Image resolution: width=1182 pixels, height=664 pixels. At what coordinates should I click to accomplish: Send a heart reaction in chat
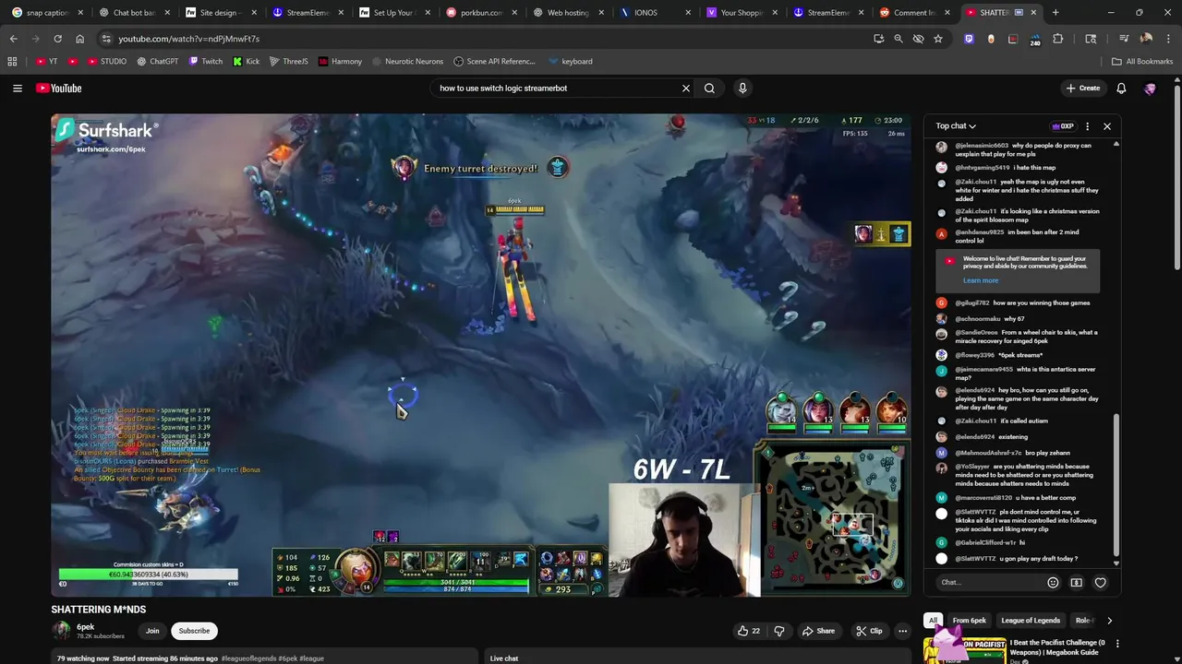point(1100,583)
